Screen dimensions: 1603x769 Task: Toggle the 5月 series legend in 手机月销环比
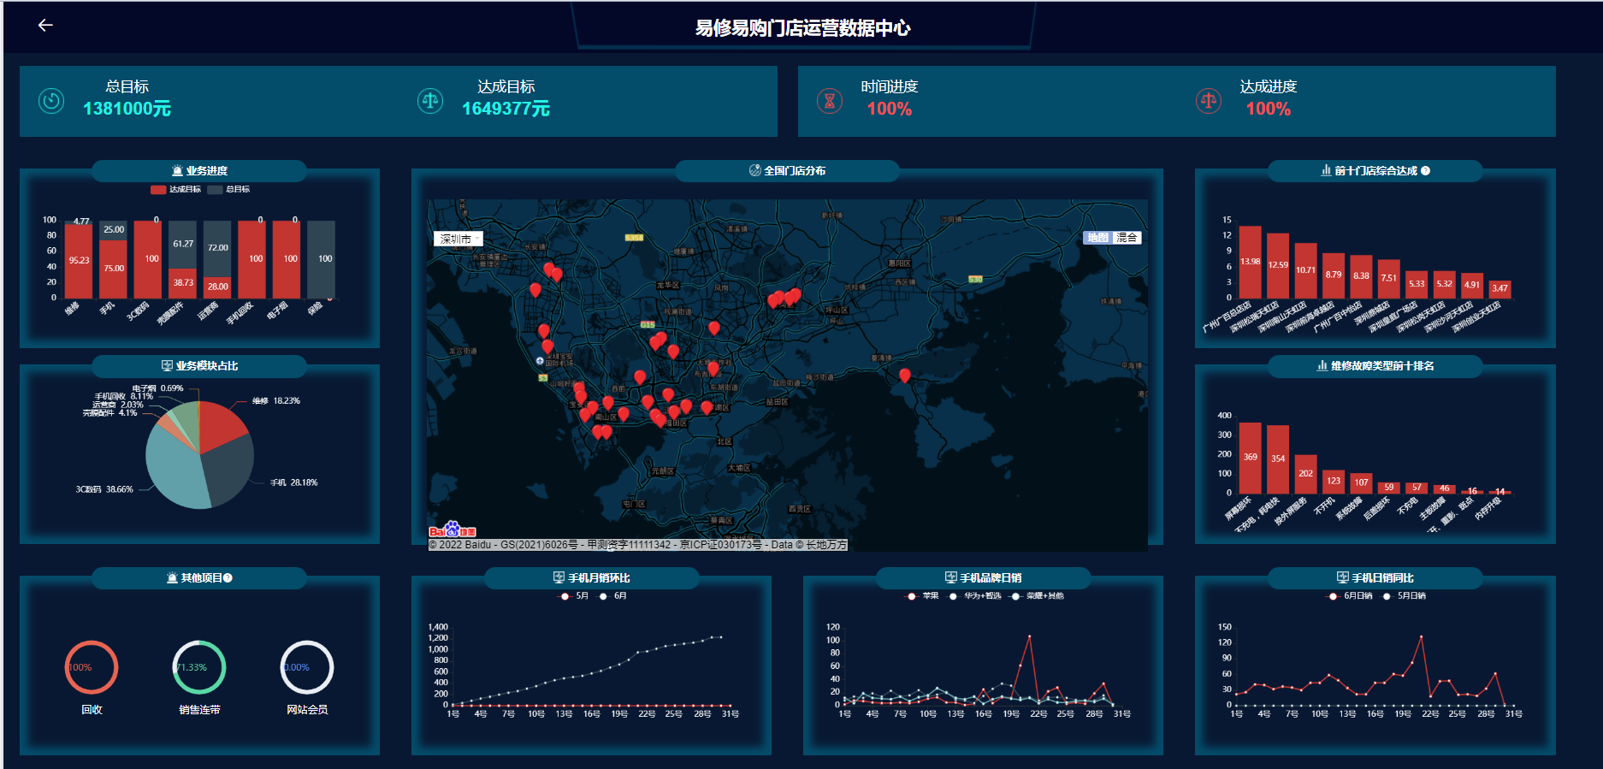coord(574,596)
